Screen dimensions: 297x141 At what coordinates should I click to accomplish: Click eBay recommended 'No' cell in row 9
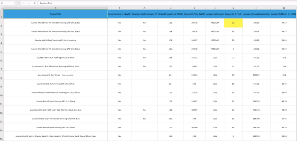(x=119, y=84)
